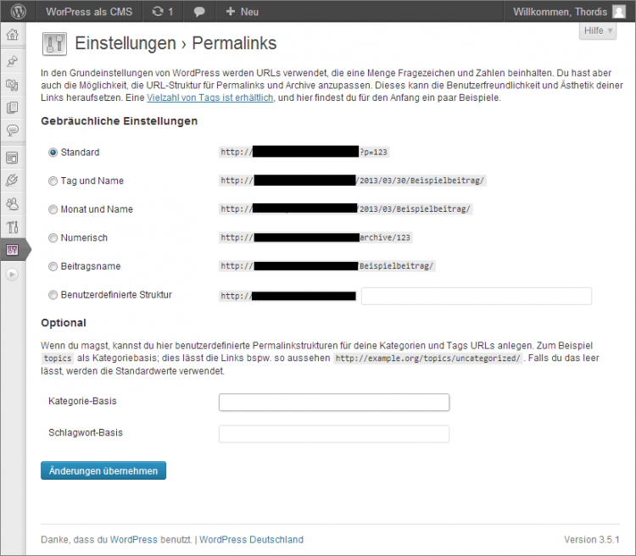The image size is (636, 556).
Task: Open the Pages icon in sidebar
Action: [12, 108]
